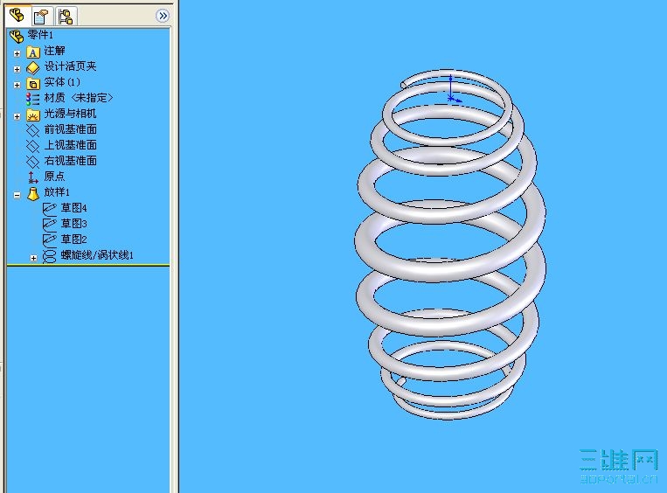
Task: Click the 草图2 sketch icon
Action: 49,240
